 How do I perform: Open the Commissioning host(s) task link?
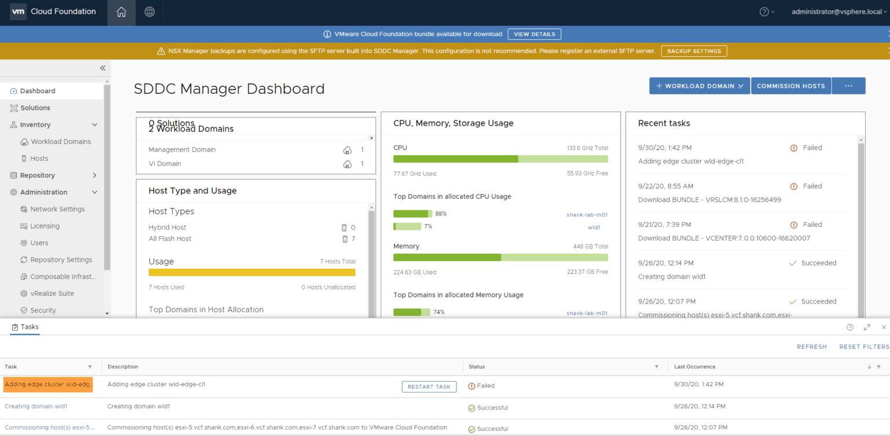point(49,428)
